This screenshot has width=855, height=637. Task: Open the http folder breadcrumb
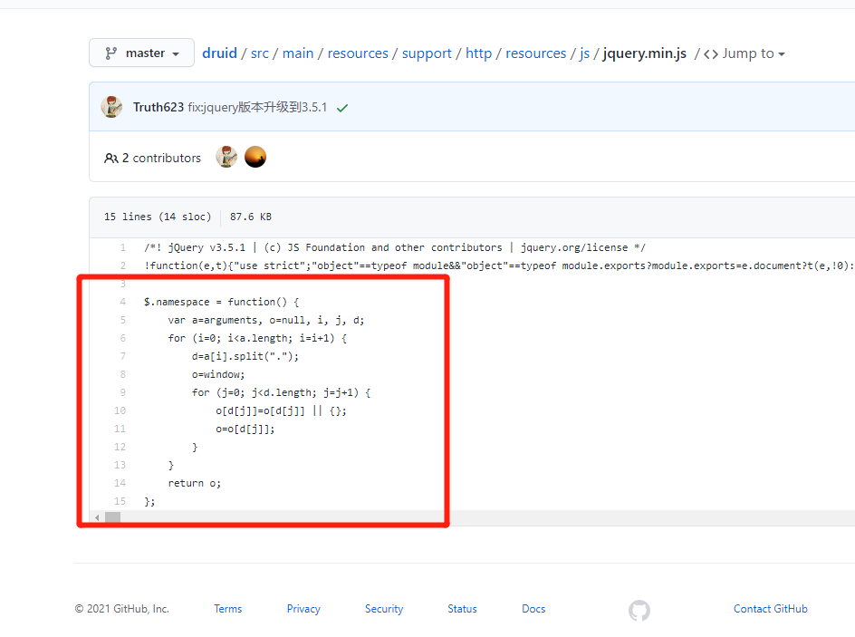pos(478,53)
